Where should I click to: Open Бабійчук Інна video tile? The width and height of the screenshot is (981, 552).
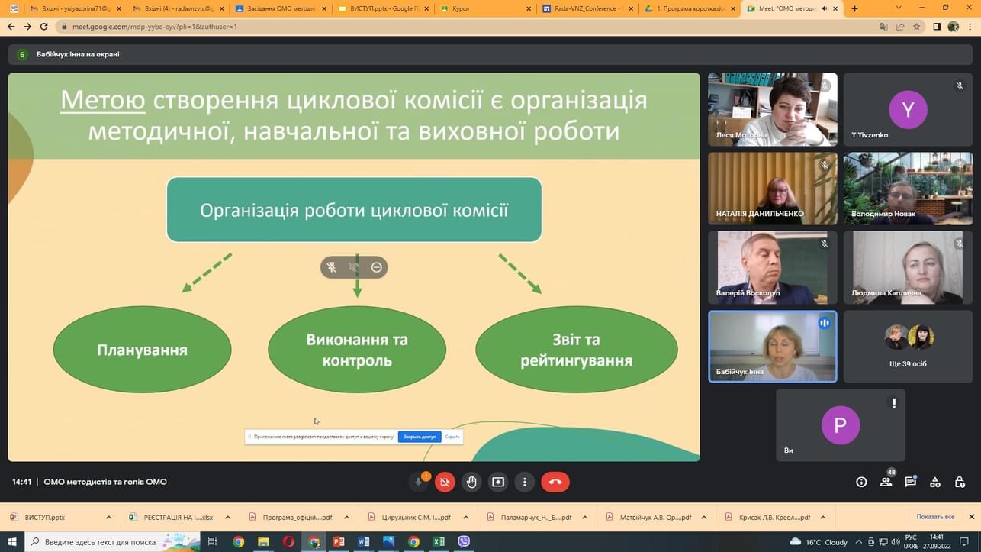772,346
